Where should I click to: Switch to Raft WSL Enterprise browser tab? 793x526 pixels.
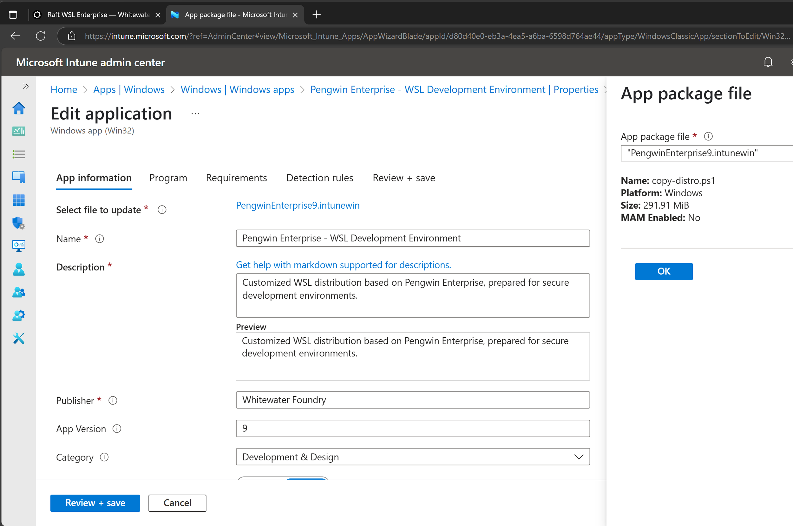point(97,15)
